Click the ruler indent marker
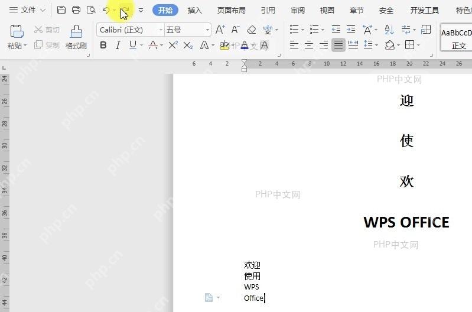 244,65
